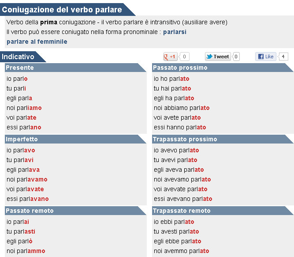Select the Indicativo section heading
The width and height of the screenshot is (294, 257).
click(x=18, y=57)
